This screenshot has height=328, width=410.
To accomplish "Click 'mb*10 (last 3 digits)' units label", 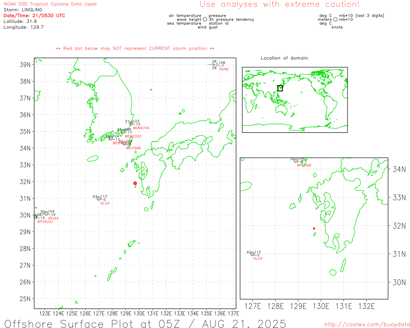I will (x=362, y=16).
